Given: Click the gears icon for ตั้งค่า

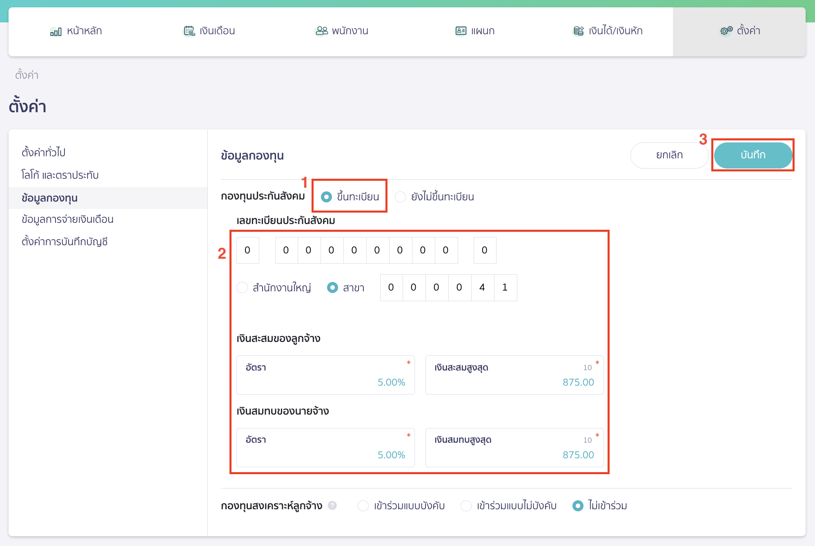Looking at the screenshot, I should click(726, 31).
